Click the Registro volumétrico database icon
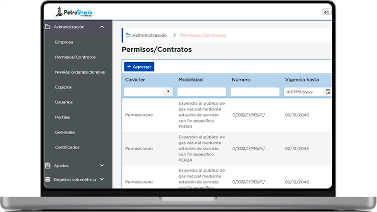 pos(48,179)
